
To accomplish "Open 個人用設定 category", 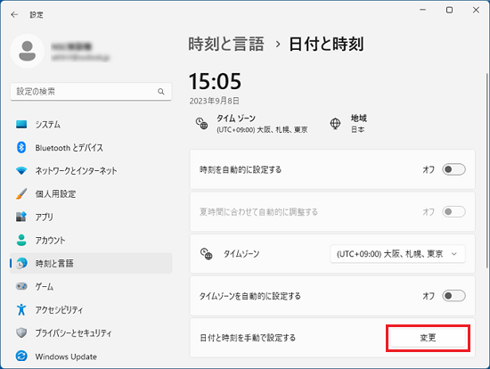I will (91, 193).
